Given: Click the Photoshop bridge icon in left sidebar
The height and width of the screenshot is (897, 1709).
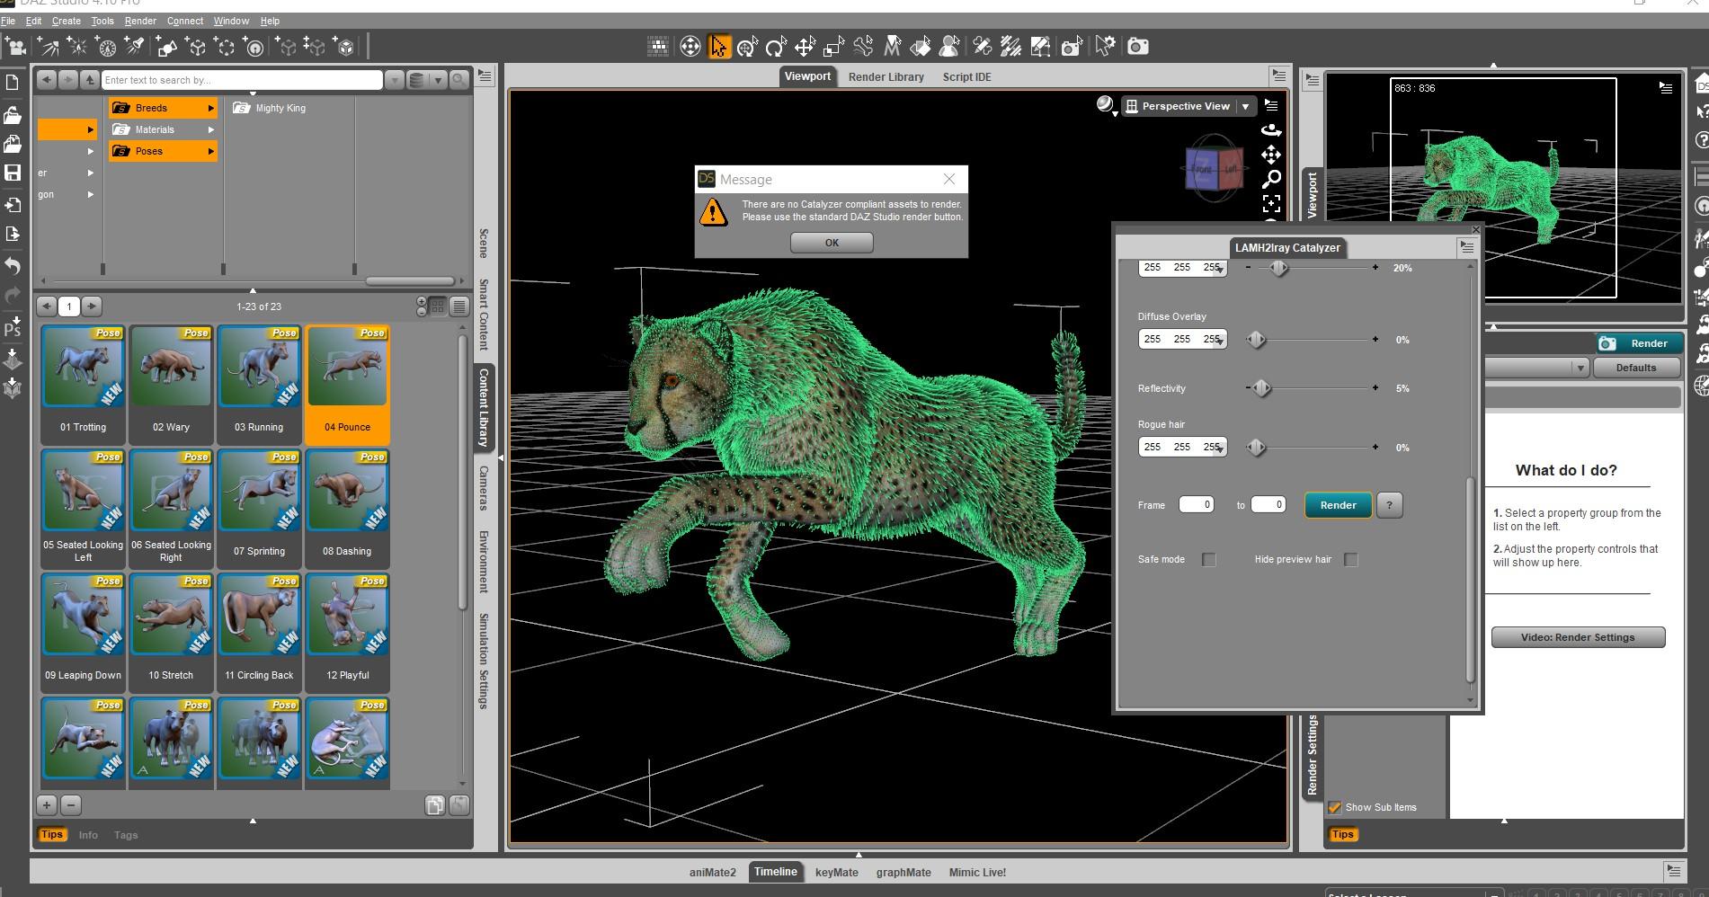Looking at the screenshot, I should (x=13, y=327).
